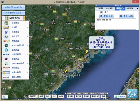
Task: Pick the NOKIA logo map entry
Action: click(6, 55)
